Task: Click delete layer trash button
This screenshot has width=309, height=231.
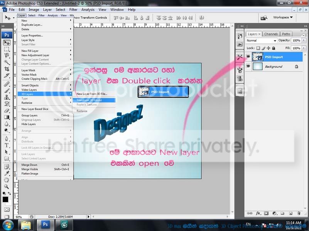Action: pyautogui.click(x=299, y=213)
